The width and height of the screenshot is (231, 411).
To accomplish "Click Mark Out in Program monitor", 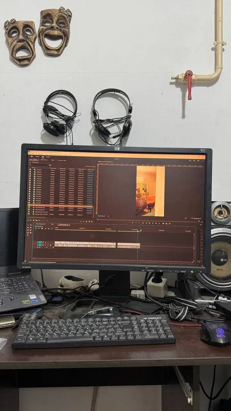I will point(139,223).
